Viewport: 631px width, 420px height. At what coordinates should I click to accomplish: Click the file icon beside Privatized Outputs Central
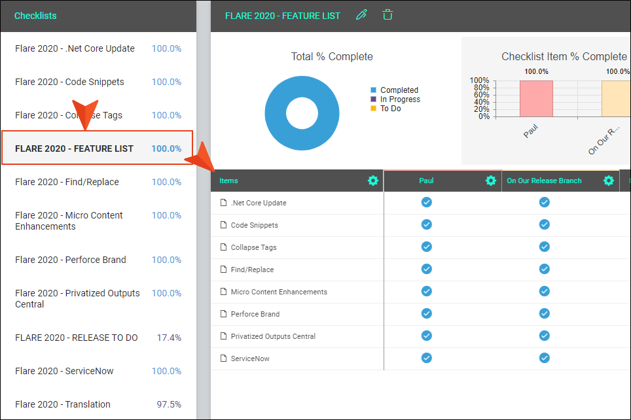[223, 336]
